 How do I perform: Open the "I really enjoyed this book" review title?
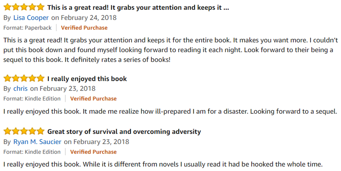click(x=87, y=78)
